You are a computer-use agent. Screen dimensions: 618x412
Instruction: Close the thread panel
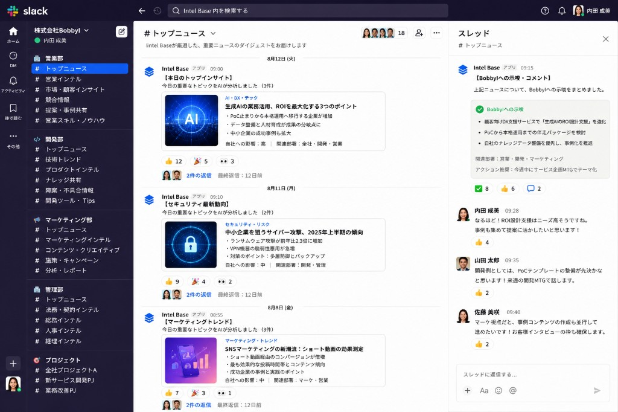(x=606, y=39)
